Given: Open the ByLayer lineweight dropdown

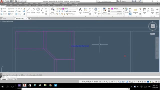Looking at the screenshot, I should coord(123,11).
